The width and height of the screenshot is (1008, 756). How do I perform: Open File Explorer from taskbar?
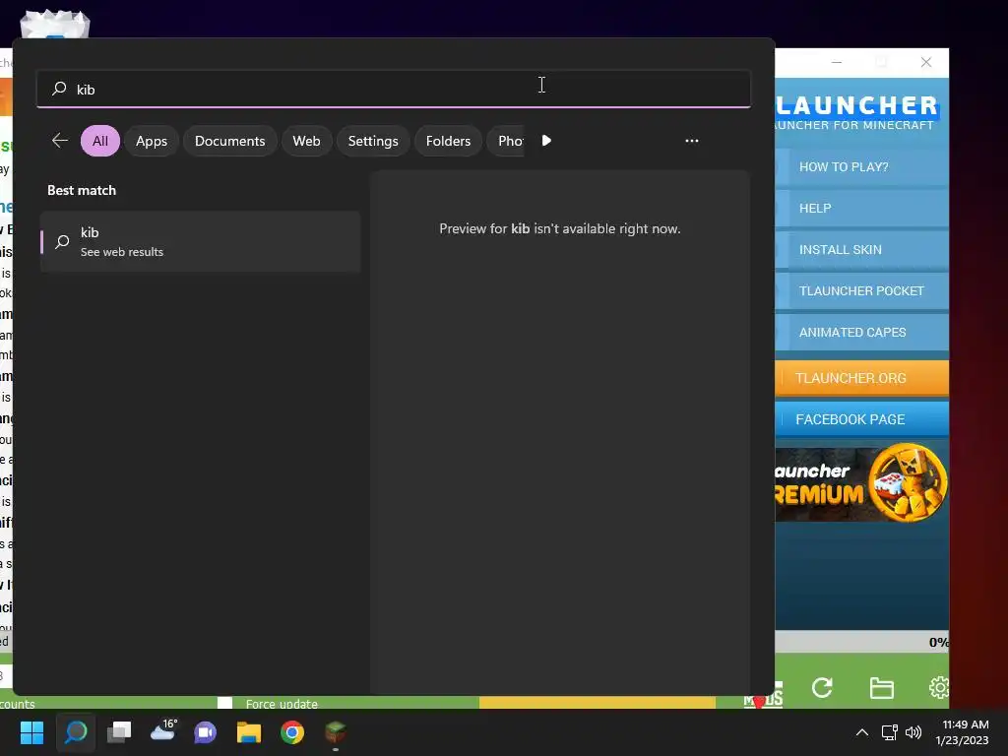[x=249, y=732]
